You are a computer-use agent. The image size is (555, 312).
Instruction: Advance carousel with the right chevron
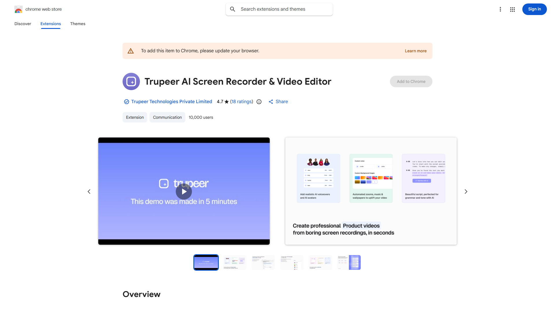click(466, 191)
